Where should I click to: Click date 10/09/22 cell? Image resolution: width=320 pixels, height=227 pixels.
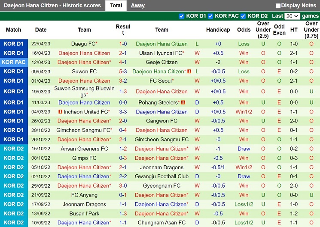click(41, 223)
